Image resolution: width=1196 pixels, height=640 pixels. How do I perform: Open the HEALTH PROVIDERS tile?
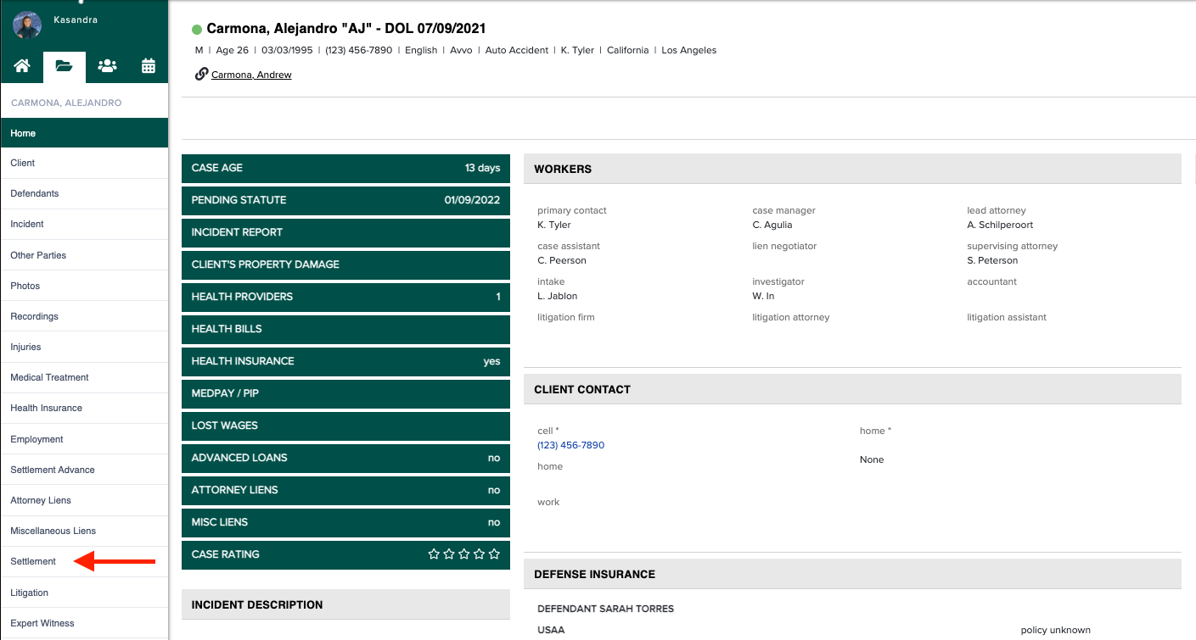[x=345, y=297]
